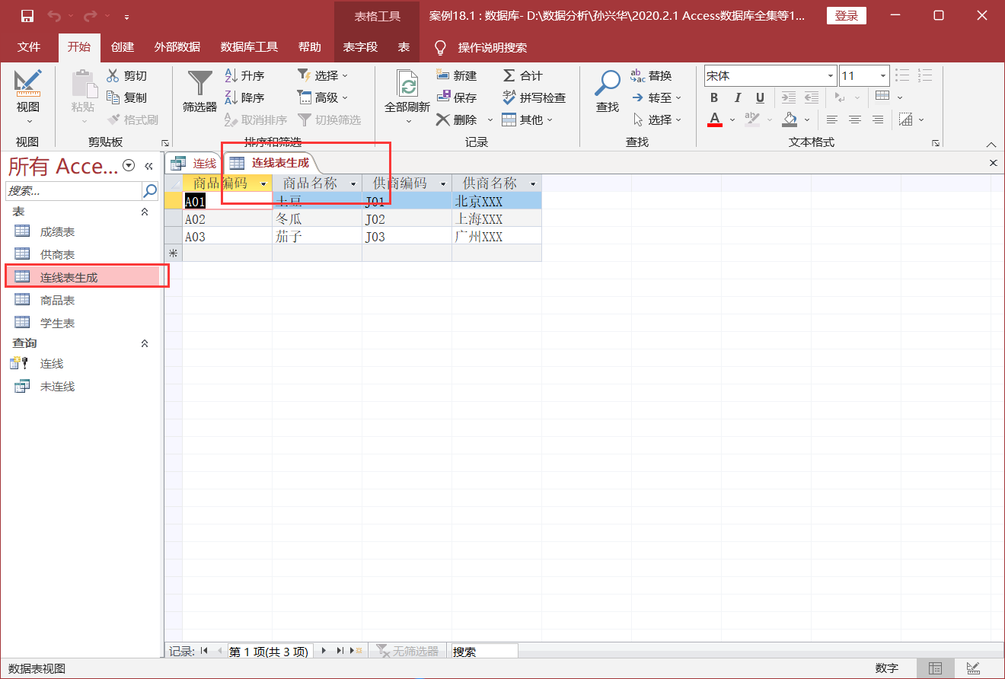The height and width of the screenshot is (679, 1005).
Task: Collapse the 表 group in navigation pane
Action: [x=145, y=212]
